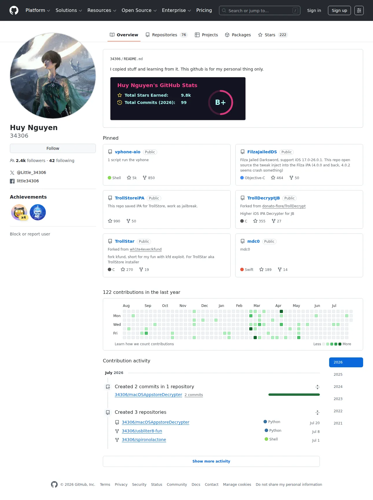This screenshot has width=373, height=500.
Task: Select 2026 contribution year
Action: pos(346,362)
